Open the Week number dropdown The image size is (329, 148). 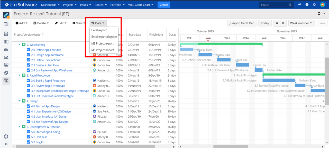point(301,23)
